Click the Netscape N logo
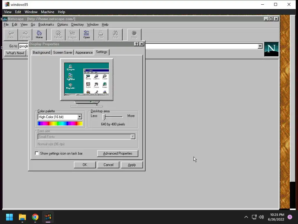Image resolution: width=298 pixels, height=224 pixels. point(271,49)
